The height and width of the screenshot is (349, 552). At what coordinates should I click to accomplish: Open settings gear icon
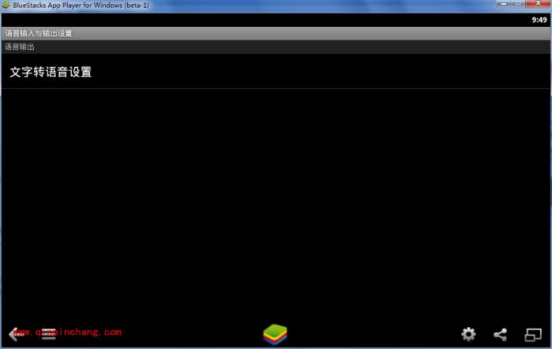pos(468,334)
